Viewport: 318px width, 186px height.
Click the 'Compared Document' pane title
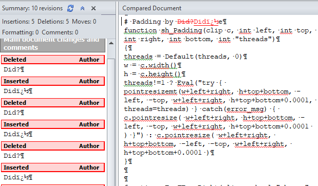click(x=152, y=8)
